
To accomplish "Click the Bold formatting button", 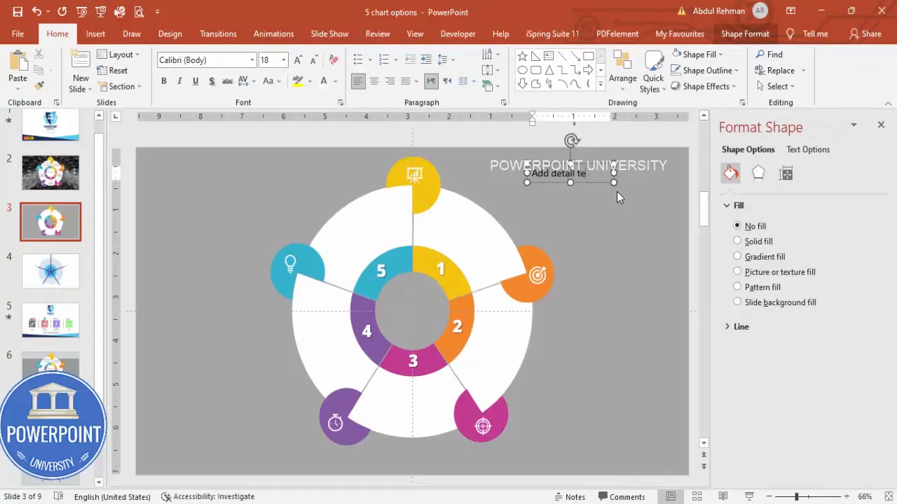I will pos(164,81).
